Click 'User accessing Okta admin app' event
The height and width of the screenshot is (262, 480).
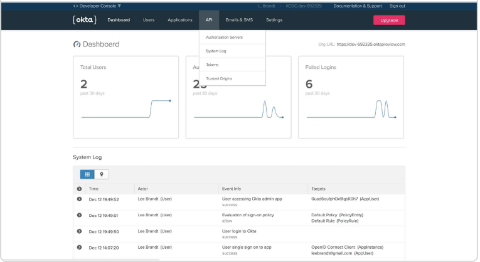point(252,199)
